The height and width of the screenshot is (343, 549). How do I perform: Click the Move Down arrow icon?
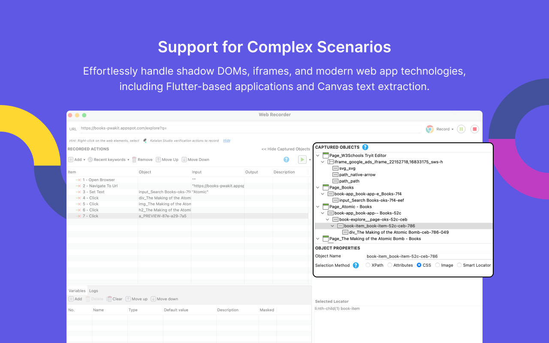click(184, 159)
